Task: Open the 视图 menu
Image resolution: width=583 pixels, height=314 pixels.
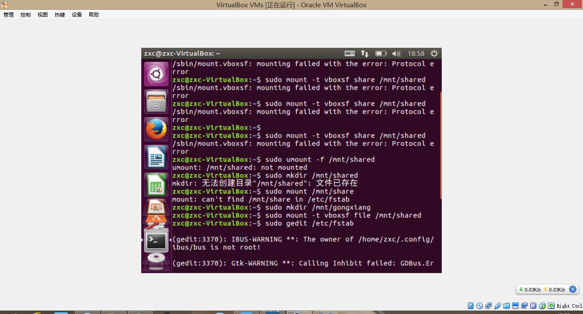Action: coord(43,15)
